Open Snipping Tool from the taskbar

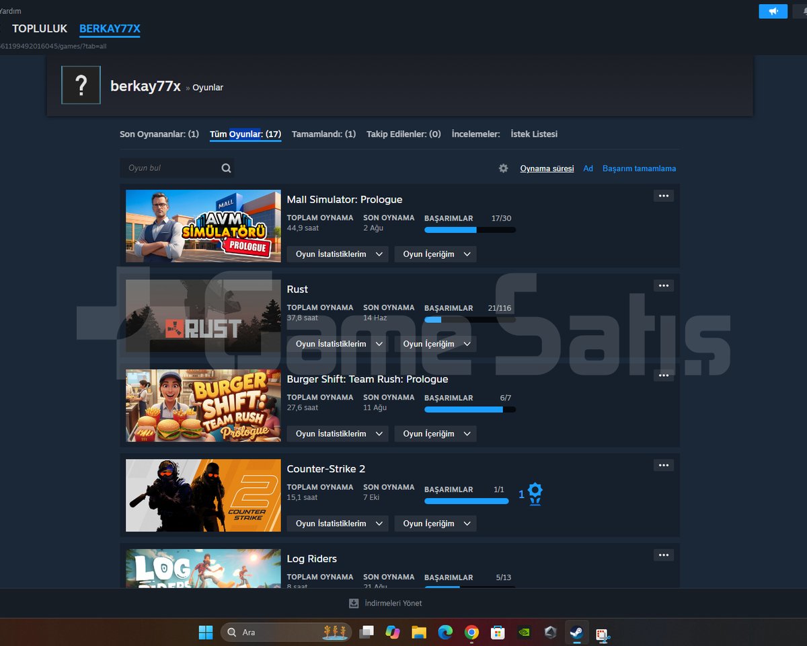coord(602,633)
